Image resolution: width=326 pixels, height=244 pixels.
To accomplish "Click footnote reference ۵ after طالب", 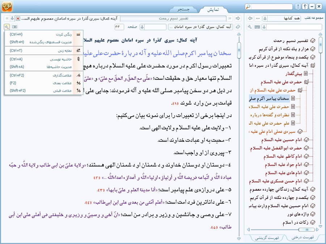I will pyautogui.click(x=214, y=228).
